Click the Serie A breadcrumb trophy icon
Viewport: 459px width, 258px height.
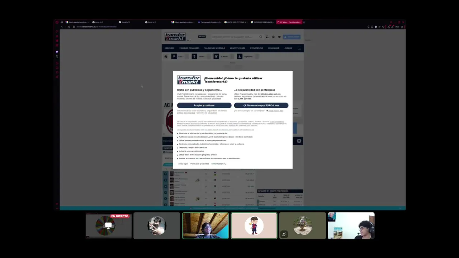tap(194, 56)
